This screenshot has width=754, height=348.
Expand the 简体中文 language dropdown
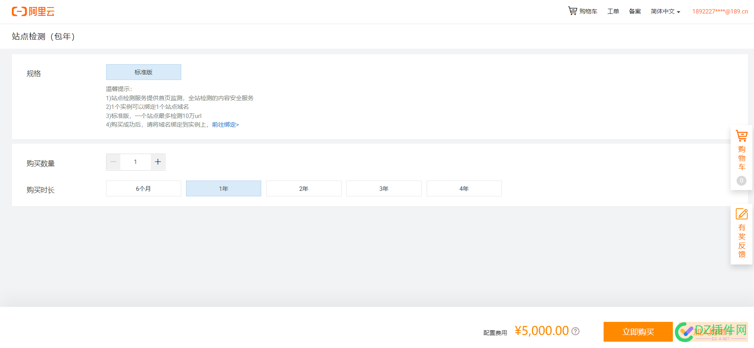[665, 11]
